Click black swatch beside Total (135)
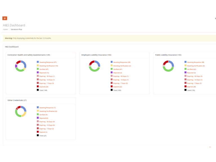Image resolution: width=216 pixels, height=162 pixels. point(185,90)
